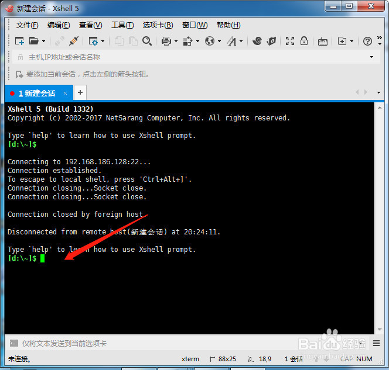Viewport: 389px width, 370px height.
Task: Click the terminal scrollbar up arrow
Action: [x=380, y=108]
